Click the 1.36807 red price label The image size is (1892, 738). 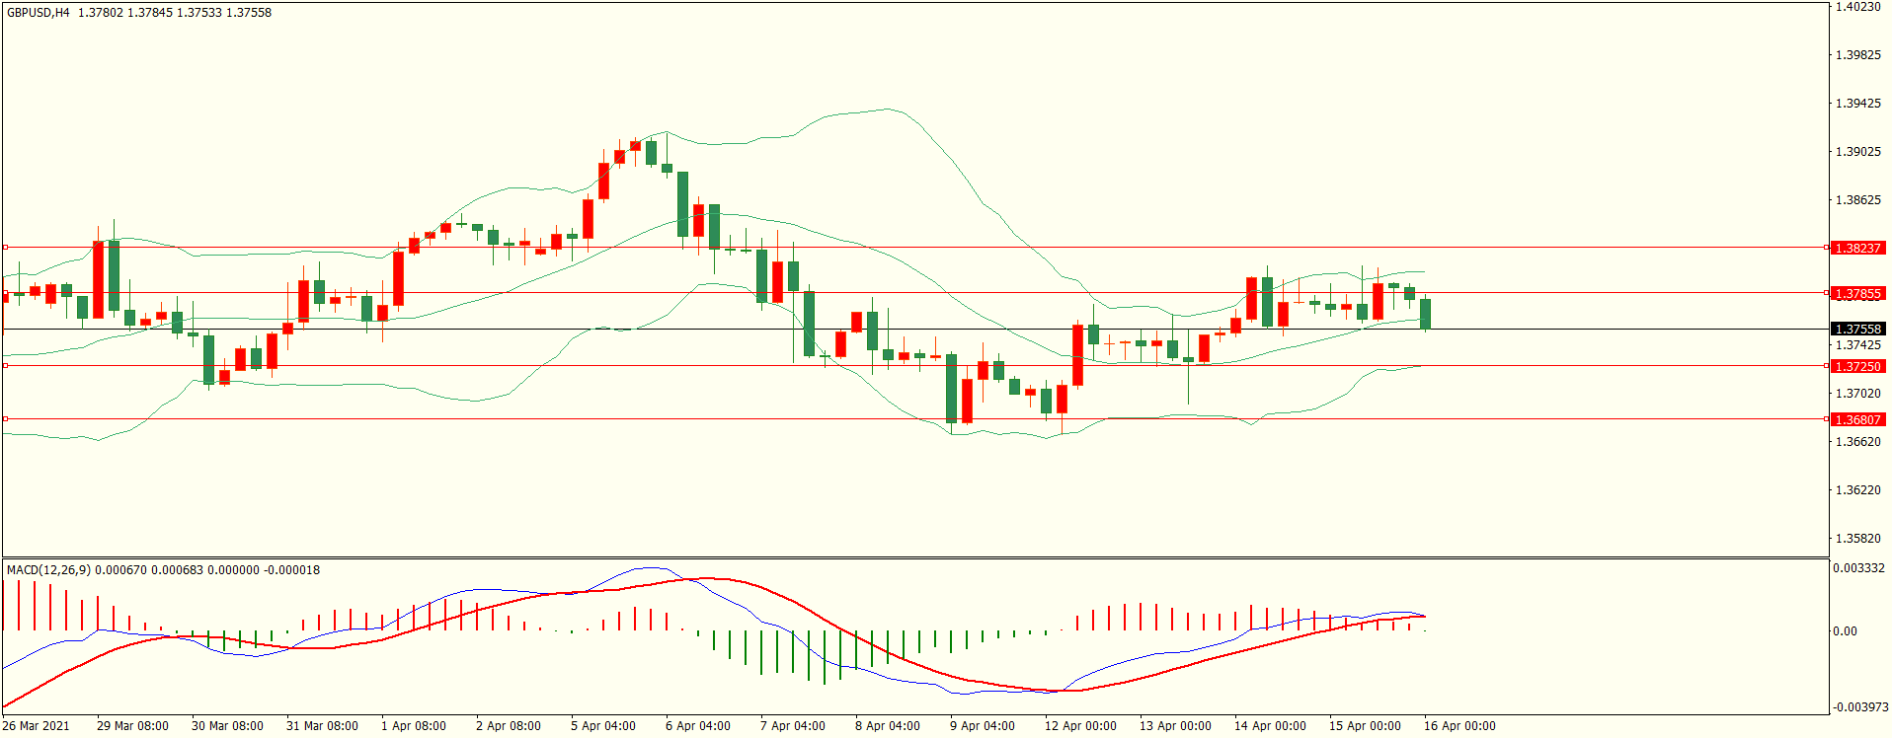pyautogui.click(x=1856, y=419)
